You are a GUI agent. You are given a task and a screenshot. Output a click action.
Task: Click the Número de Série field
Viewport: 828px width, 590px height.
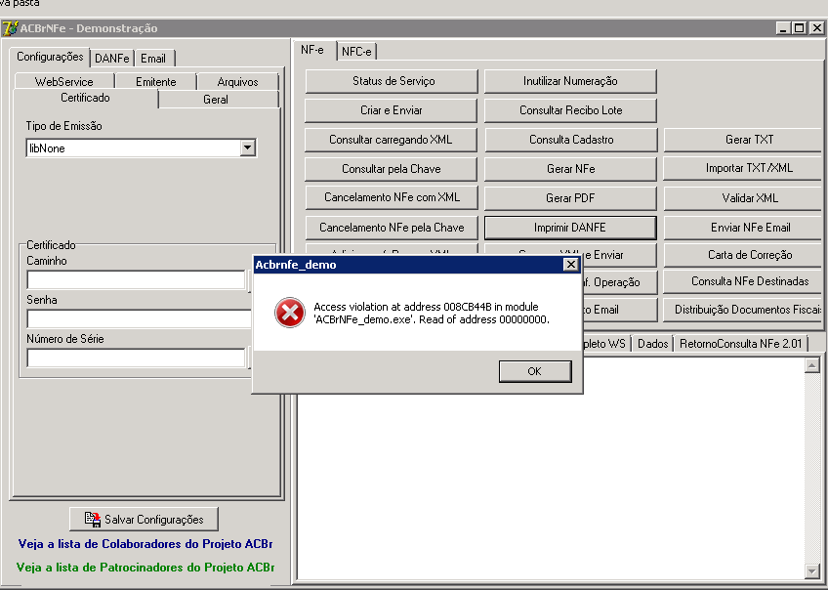click(136, 358)
